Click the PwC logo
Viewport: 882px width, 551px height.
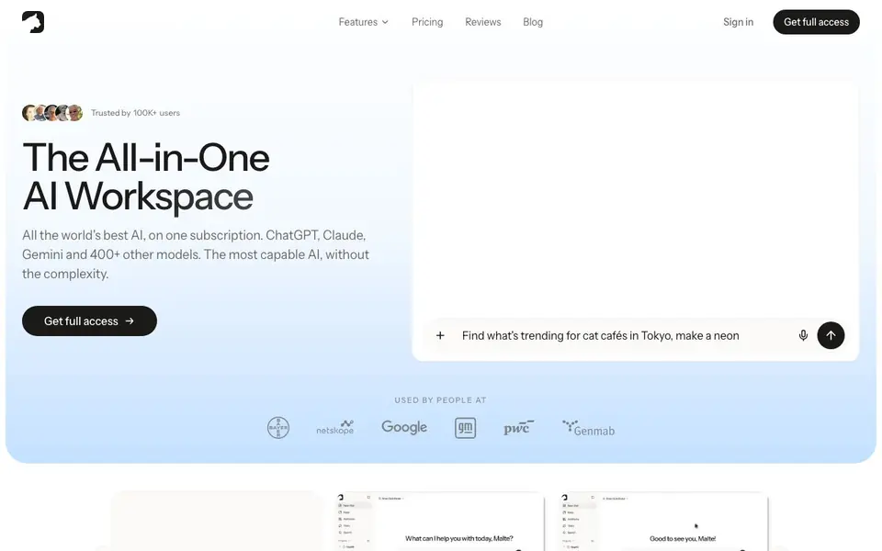(518, 428)
